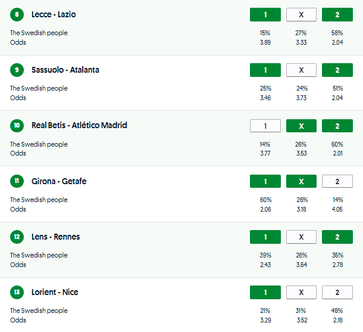The image size is (363, 332).
Task: Toggle 2 for Sassuolo - Atalanta
Action: [337, 70]
